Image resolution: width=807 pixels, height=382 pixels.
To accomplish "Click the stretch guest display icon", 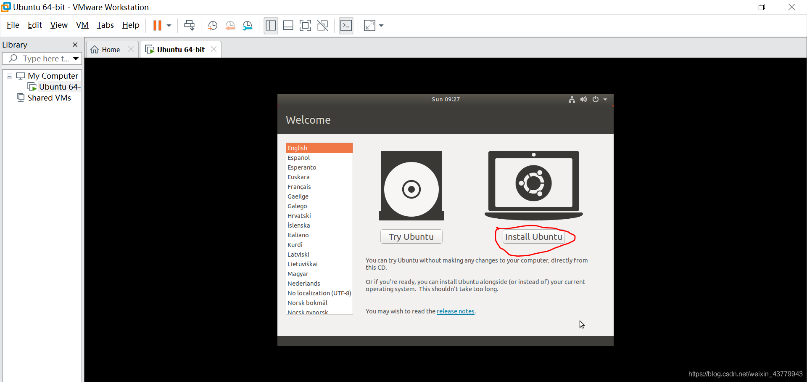I will click(369, 26).
